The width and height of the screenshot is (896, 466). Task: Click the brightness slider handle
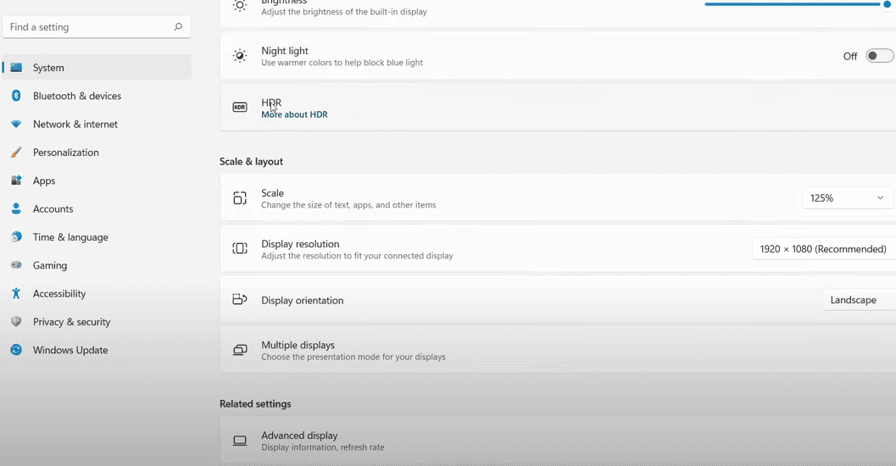pyautogui.click(x=887, y=4)
